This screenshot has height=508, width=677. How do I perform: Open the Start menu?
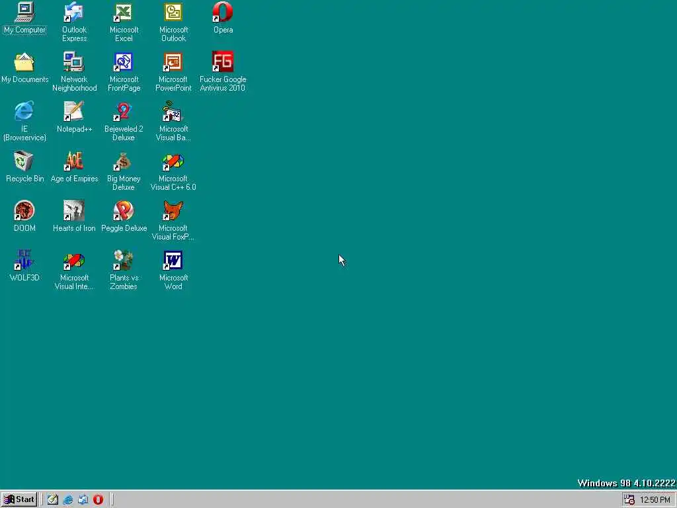(x=19, y=499)
